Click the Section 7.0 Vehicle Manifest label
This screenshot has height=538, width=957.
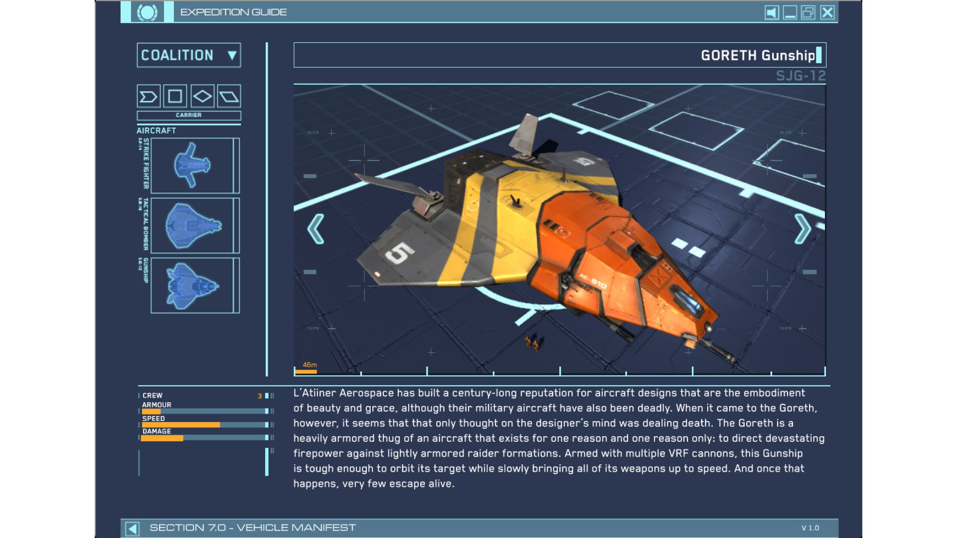point(253,528)
